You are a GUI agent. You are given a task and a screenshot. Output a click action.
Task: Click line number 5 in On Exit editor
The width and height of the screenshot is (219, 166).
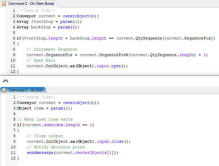pyautogui.click(x=14, y=119)
